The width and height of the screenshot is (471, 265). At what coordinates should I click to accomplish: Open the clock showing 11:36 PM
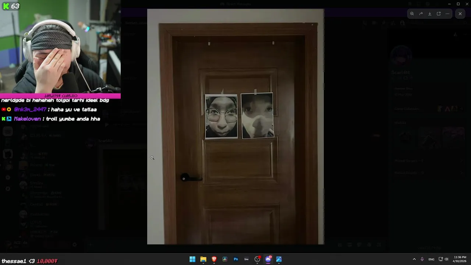[x=460, y=259]
